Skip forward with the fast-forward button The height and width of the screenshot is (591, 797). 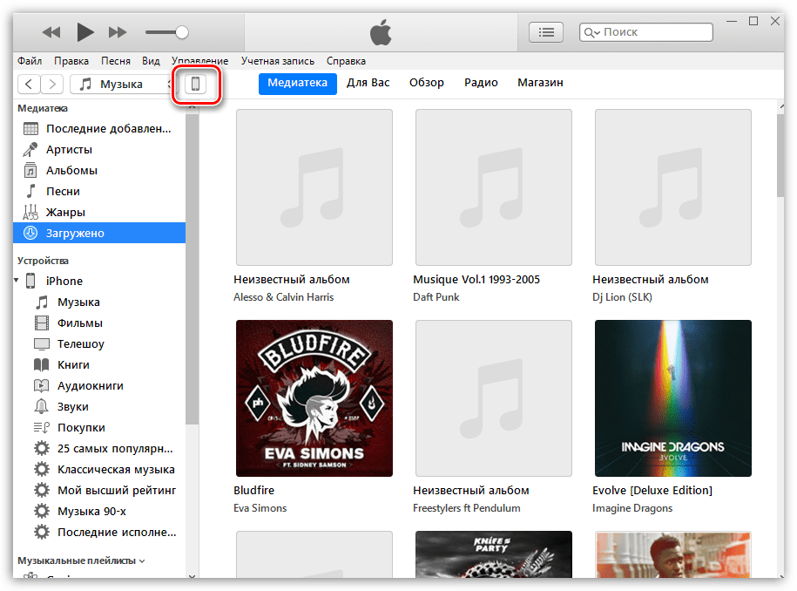[118, 32]
